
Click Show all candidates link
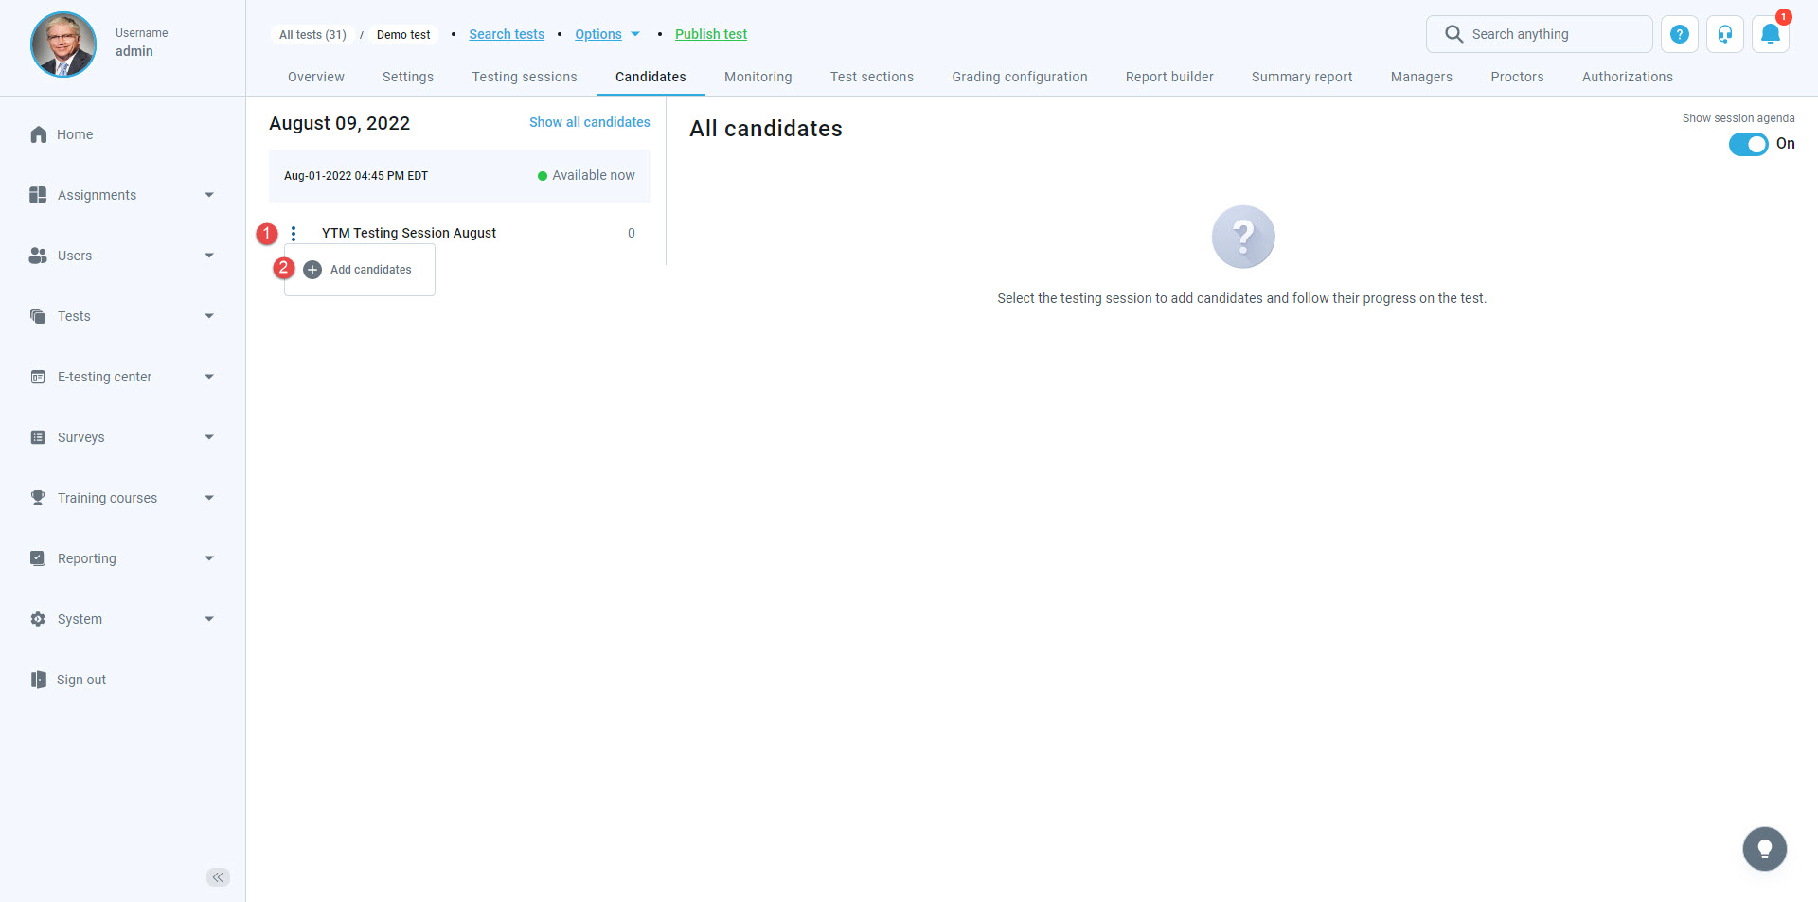(589, 122)
